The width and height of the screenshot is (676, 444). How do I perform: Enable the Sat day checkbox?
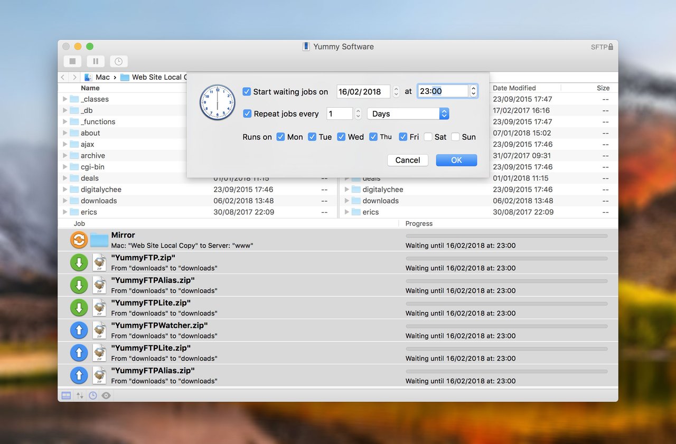(x=428, y=137)
